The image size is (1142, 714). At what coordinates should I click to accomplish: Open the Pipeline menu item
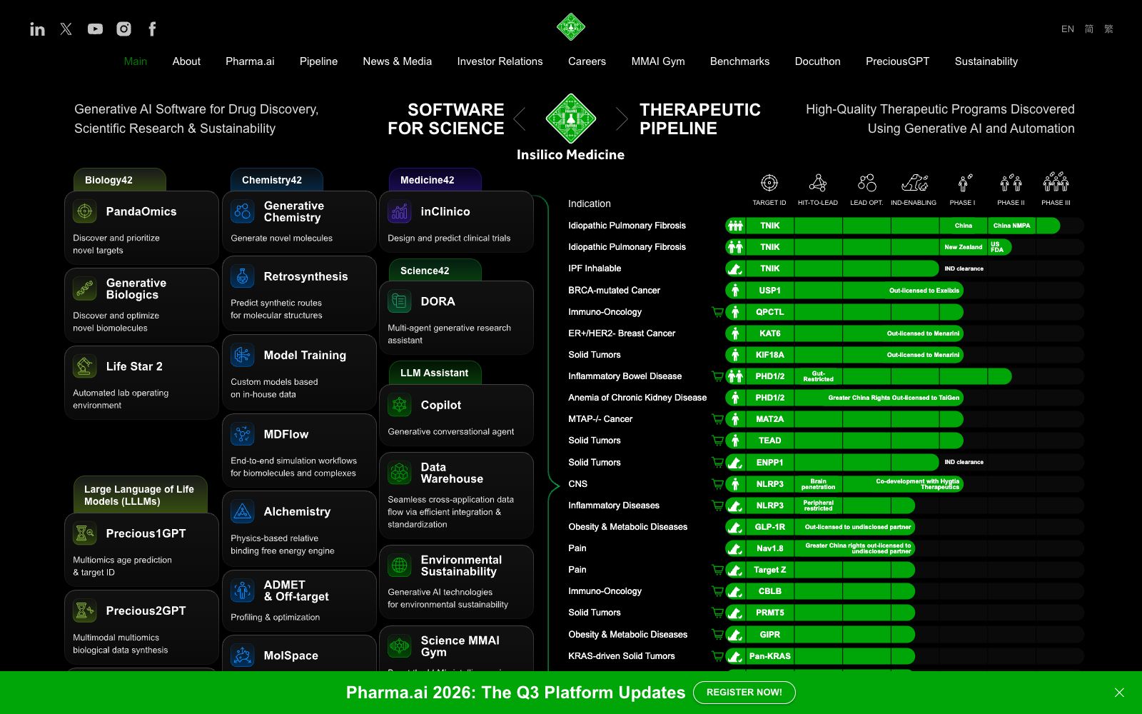click(x=318, y=61)
